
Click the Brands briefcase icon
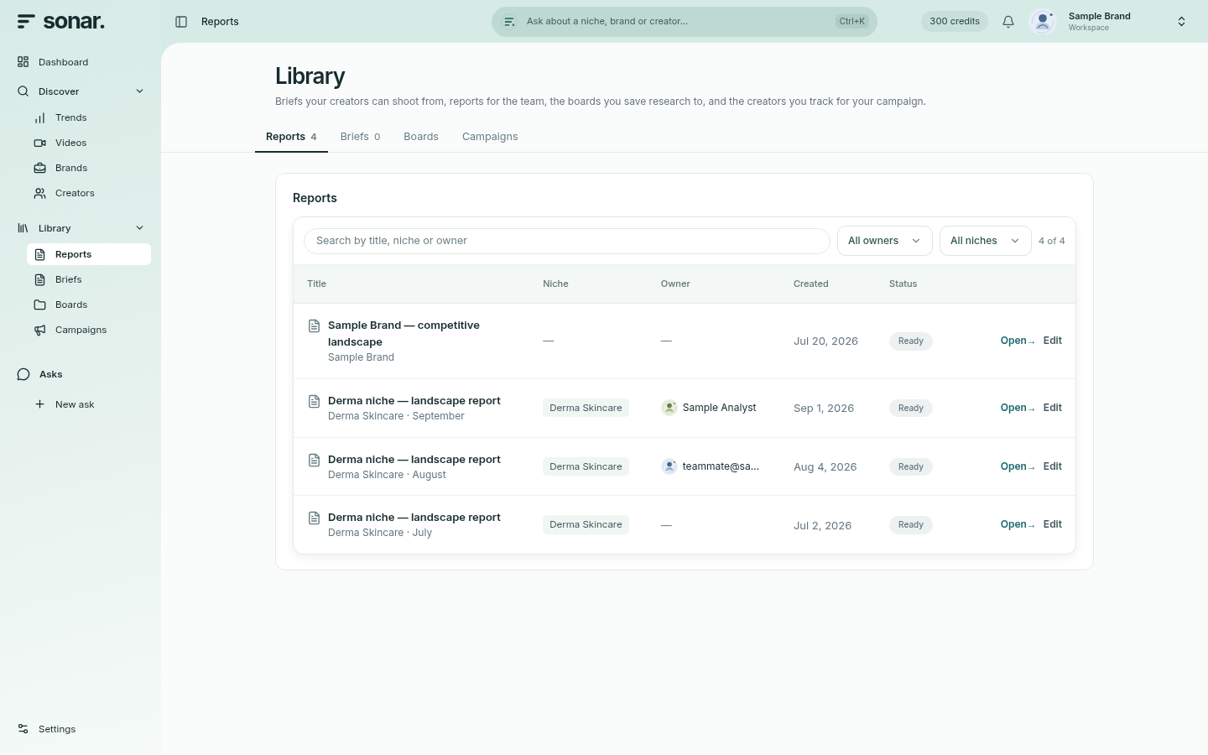coord(40,169)
